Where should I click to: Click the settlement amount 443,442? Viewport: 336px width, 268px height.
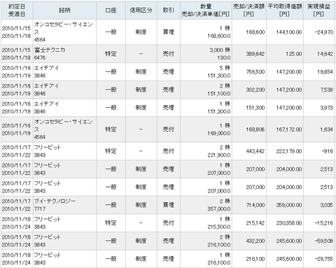tap(255, 151)
